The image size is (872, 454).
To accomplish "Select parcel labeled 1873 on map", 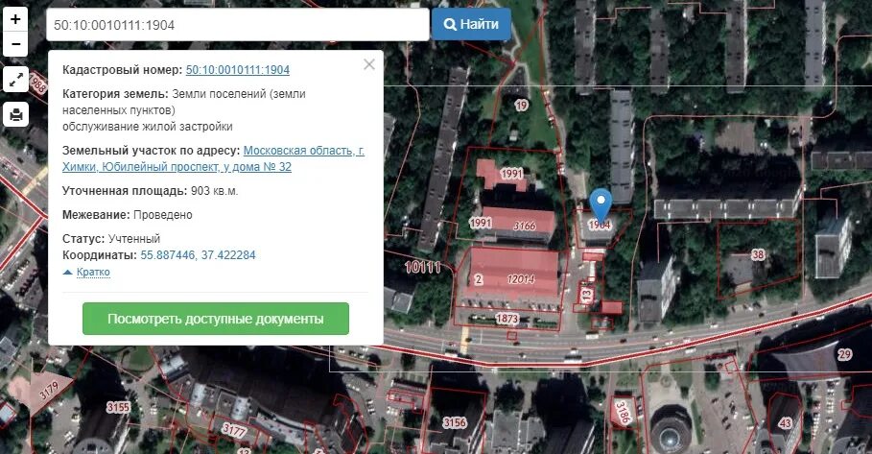I will click(x=507, y=319).
